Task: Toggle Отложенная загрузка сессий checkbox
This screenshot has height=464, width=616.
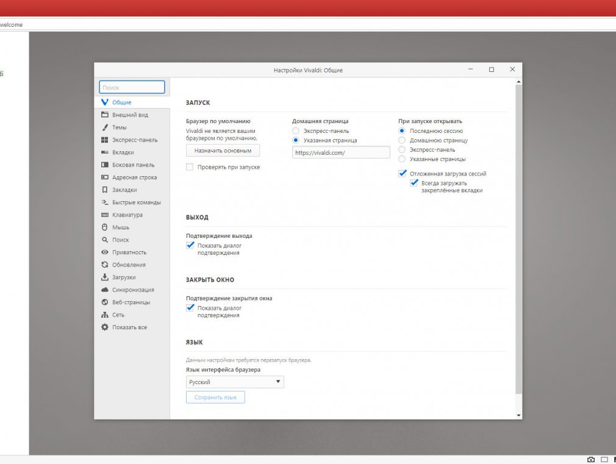Action: 403,174
